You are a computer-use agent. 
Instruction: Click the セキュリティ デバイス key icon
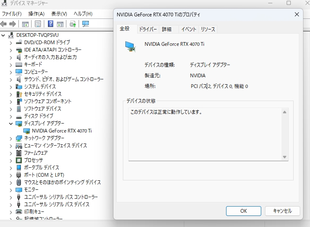19,94
